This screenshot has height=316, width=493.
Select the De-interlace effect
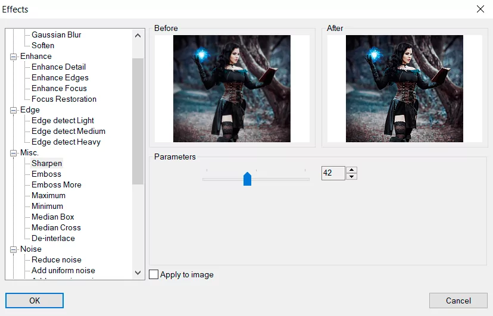(53, 238)
